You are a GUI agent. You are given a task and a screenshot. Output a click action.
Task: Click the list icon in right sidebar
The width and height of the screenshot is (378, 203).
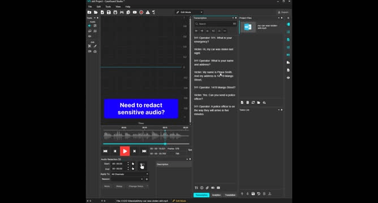pyautogui.click(x=289, y=32)
